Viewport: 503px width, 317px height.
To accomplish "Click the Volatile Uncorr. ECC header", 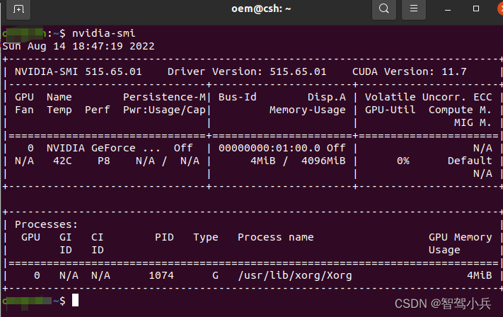I will pyautogui.click(x=428, y=97).
